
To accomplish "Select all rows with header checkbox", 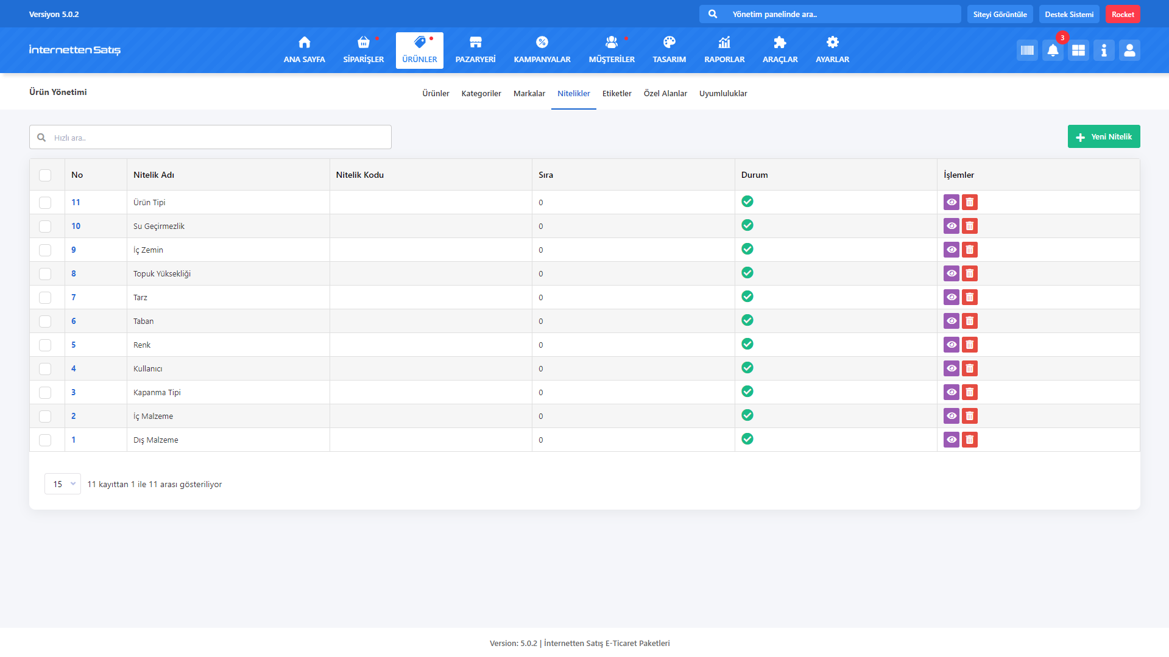I will 45,175.
